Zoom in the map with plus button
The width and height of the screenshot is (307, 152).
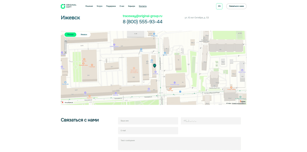[66, 52]
